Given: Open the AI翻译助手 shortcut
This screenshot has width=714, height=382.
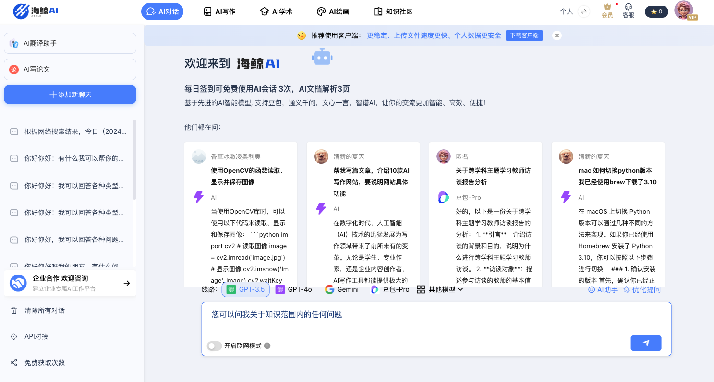Looking at the screenshot, I should (70, 43).
